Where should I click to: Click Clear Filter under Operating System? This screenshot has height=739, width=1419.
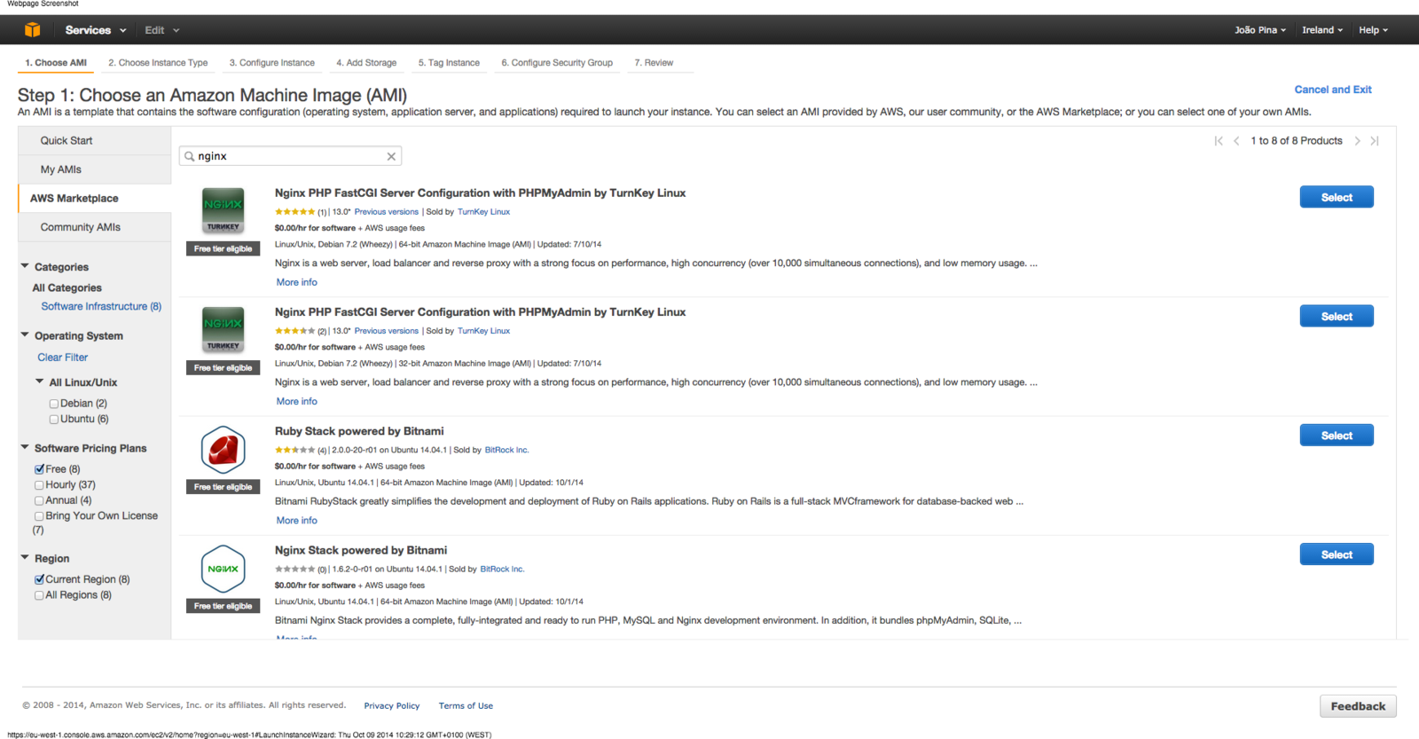[x=63, y=358]
